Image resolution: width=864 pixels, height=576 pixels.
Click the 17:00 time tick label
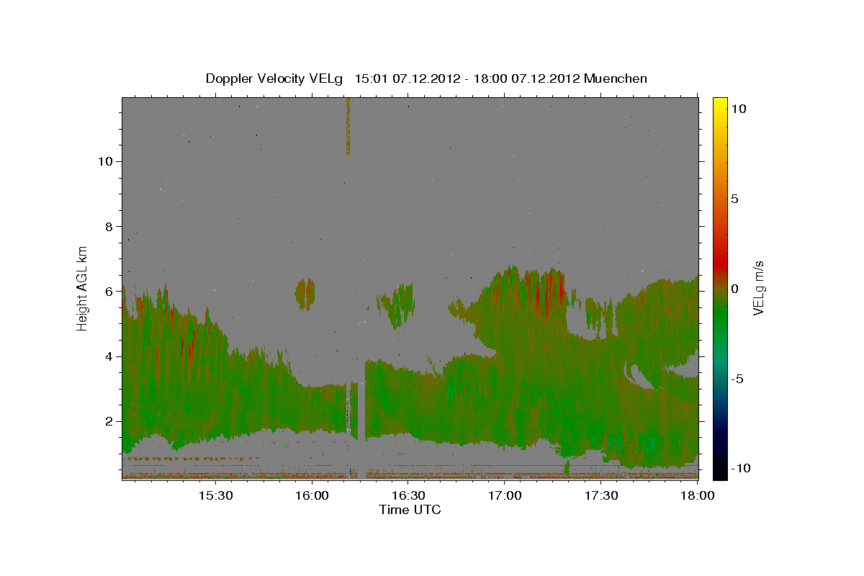tap(505, 496)
